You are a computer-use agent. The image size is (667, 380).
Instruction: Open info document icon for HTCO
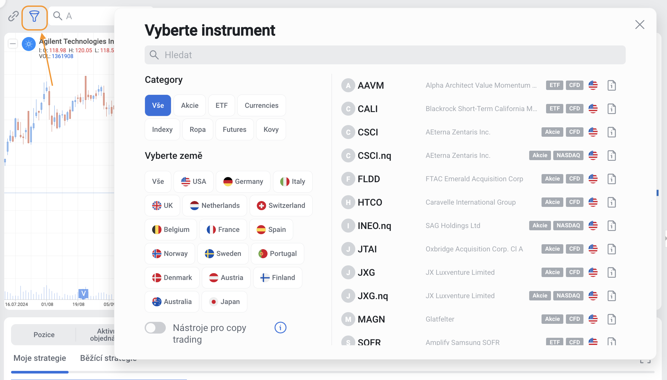(x=611, y=202)
